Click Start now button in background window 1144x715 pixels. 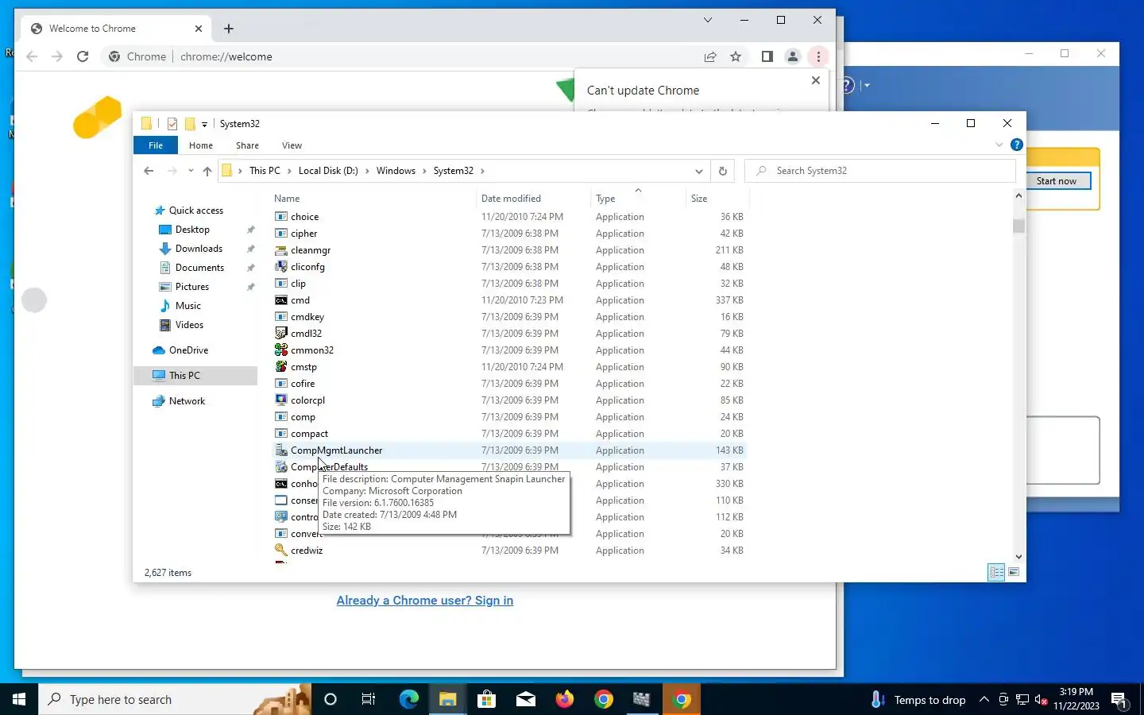coord(1057,181)
